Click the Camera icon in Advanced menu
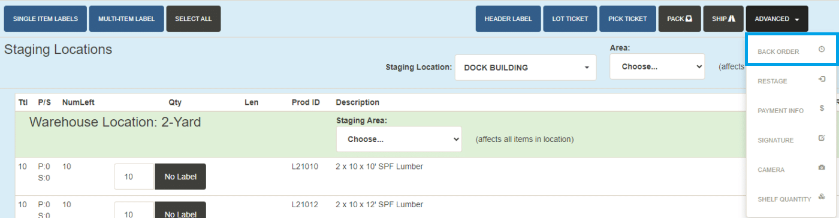 coord(822,168)
